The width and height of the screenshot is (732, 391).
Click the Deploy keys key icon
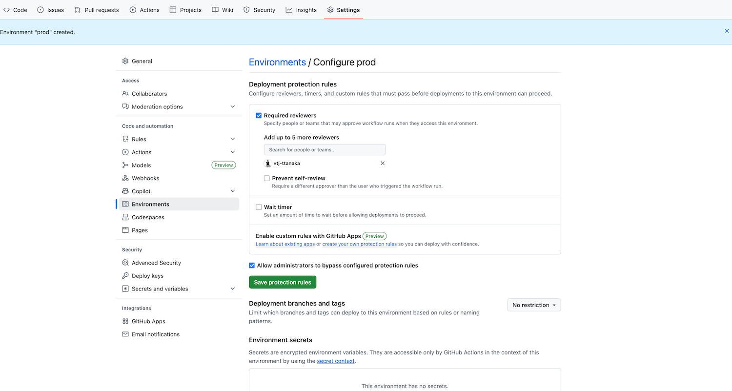(x=125, y=276)
